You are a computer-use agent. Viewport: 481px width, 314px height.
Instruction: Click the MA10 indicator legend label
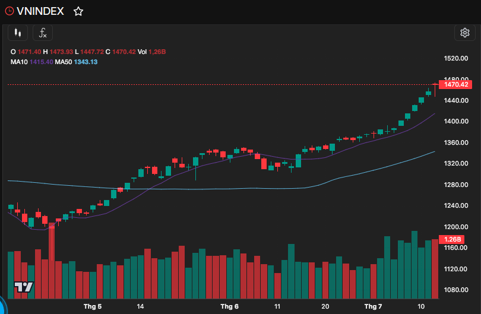coord(19,62)
